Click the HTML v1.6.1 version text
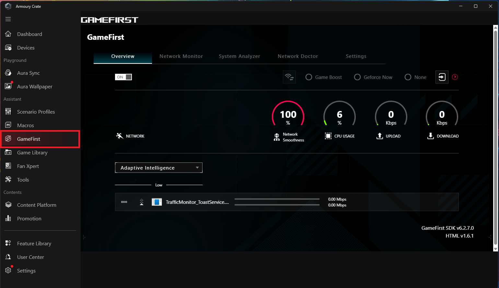The width and height of the screenshot is (499, 288). click(459, 236)
